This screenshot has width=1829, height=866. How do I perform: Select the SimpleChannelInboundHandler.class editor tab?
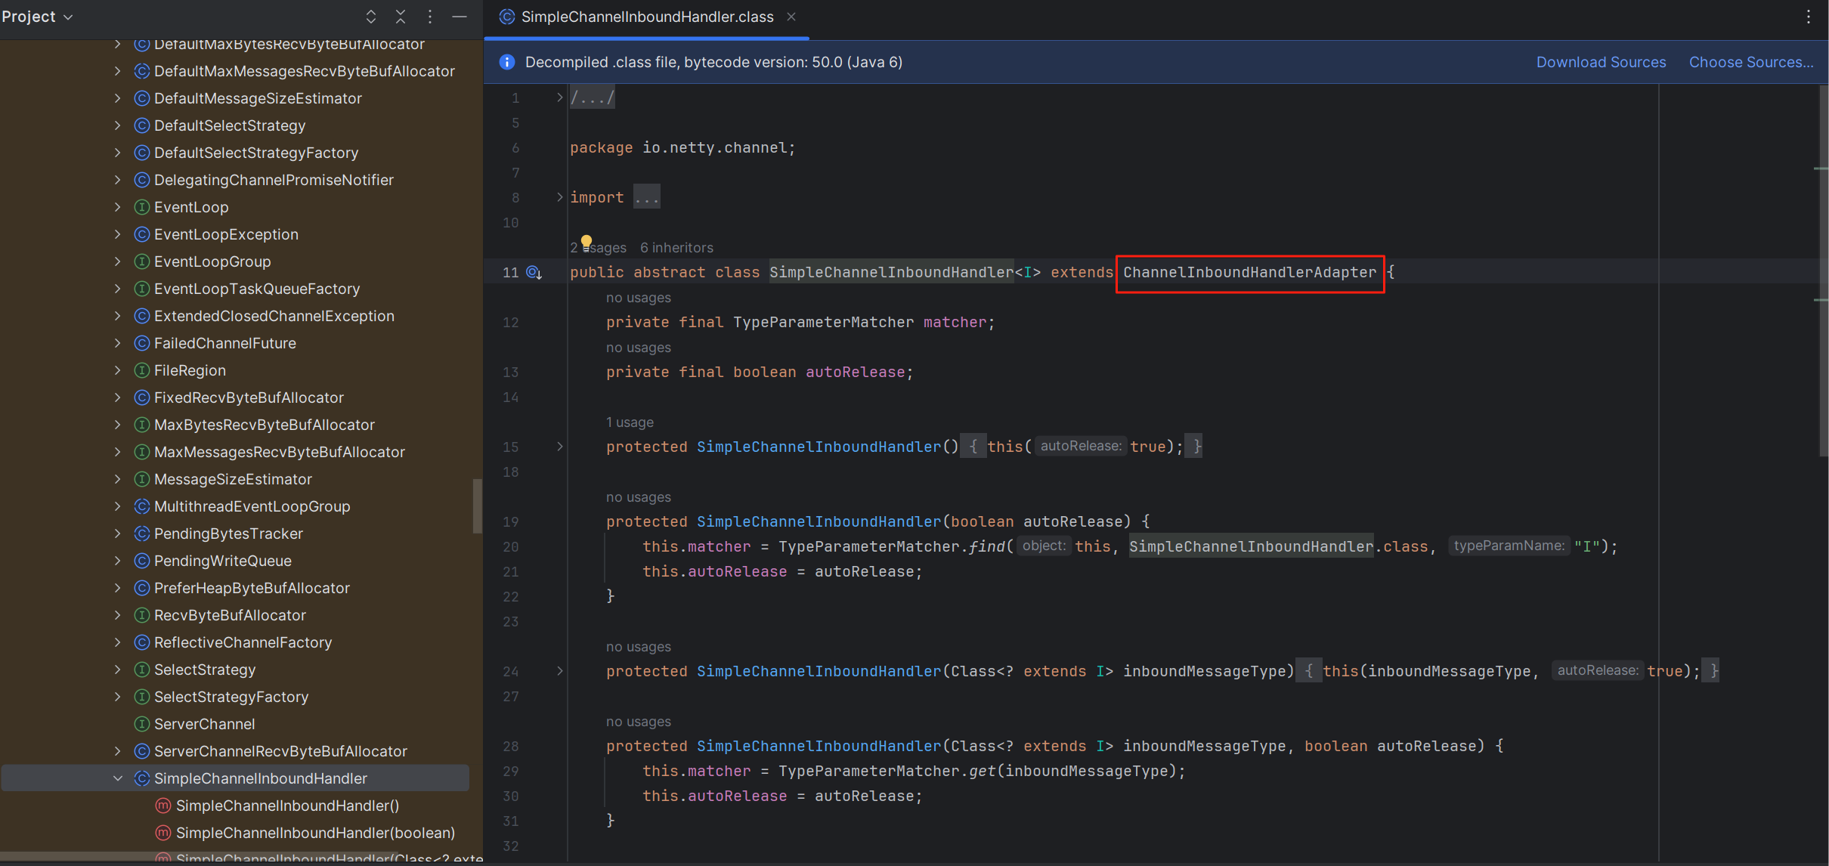pos(647,17)
